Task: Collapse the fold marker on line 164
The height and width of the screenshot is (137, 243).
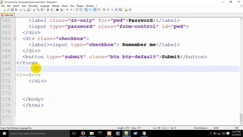Action: tap(15, 38)
